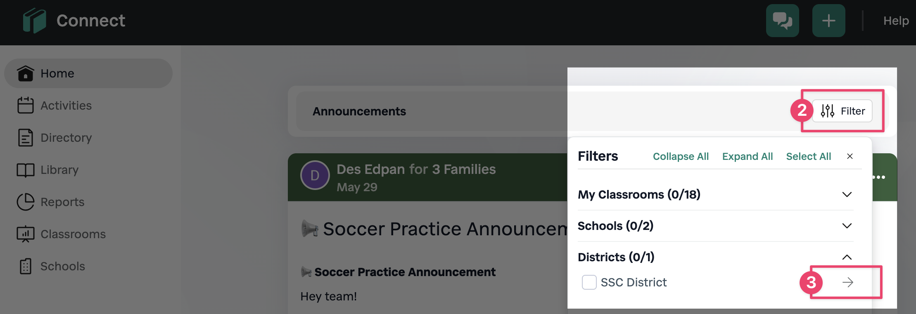The image size is (916, 314).
Task: Click the Select All link
Action: (x=808, y=157)
